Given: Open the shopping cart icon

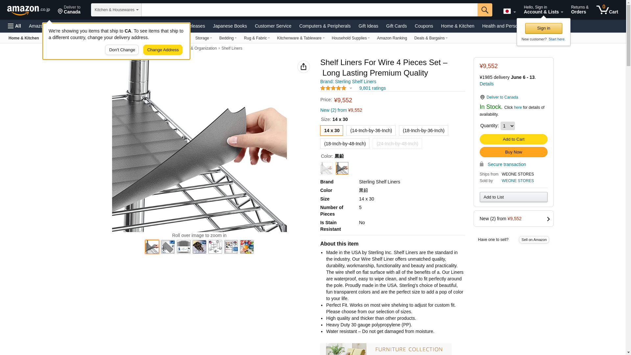Looking at the screenshot, I should (x=607, y=10).
